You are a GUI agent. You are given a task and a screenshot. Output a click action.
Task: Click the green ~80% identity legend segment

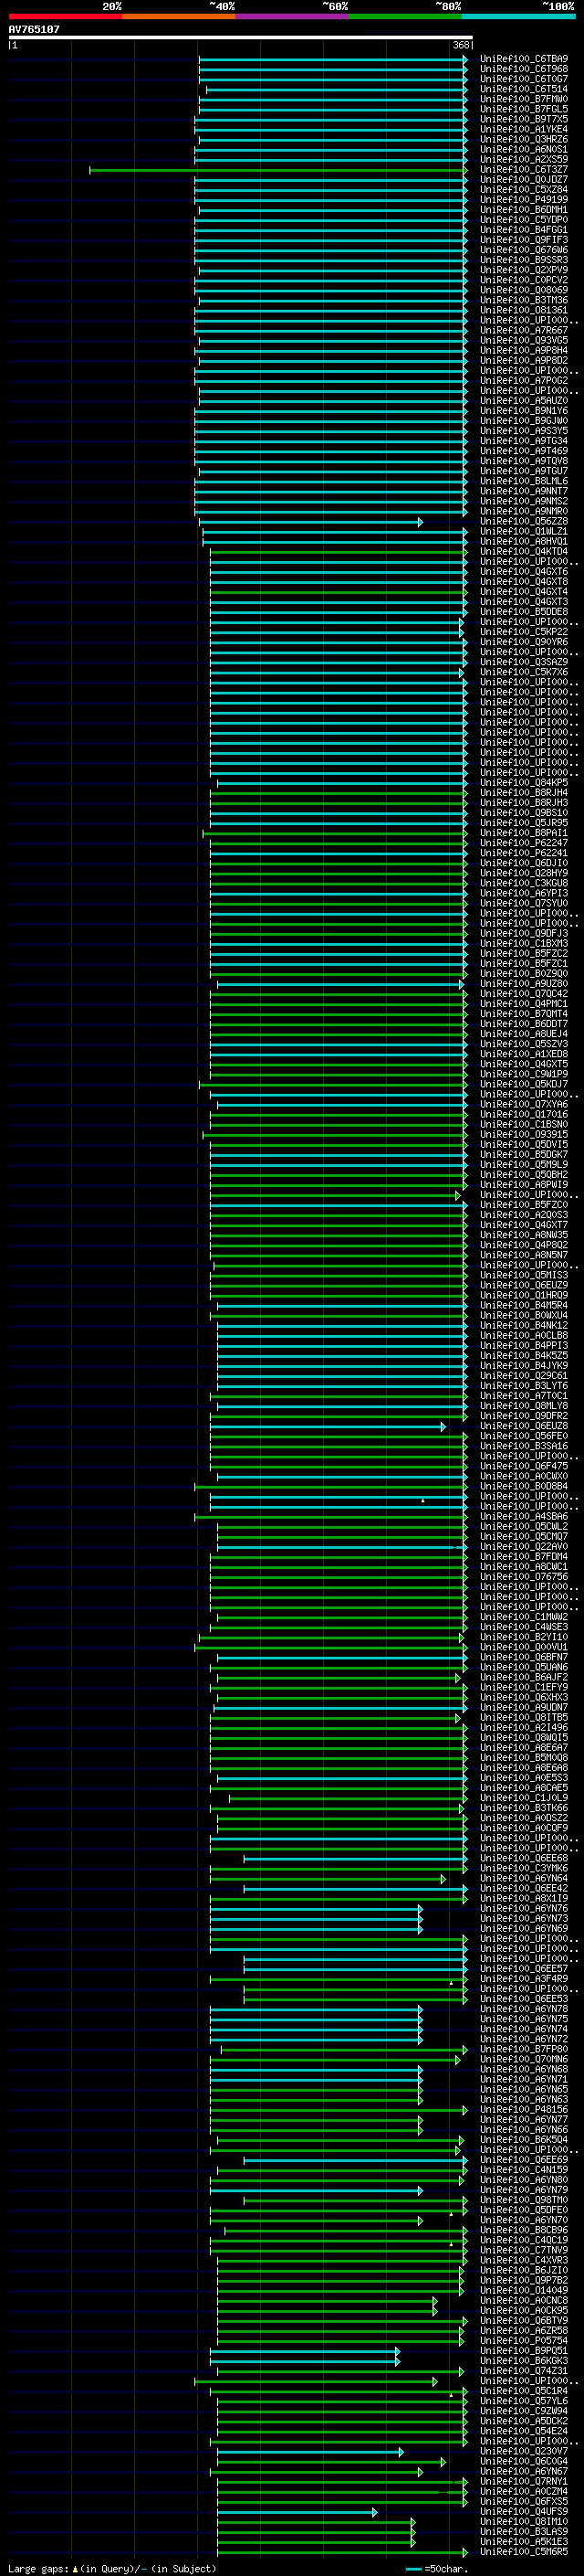pos(404,16)
